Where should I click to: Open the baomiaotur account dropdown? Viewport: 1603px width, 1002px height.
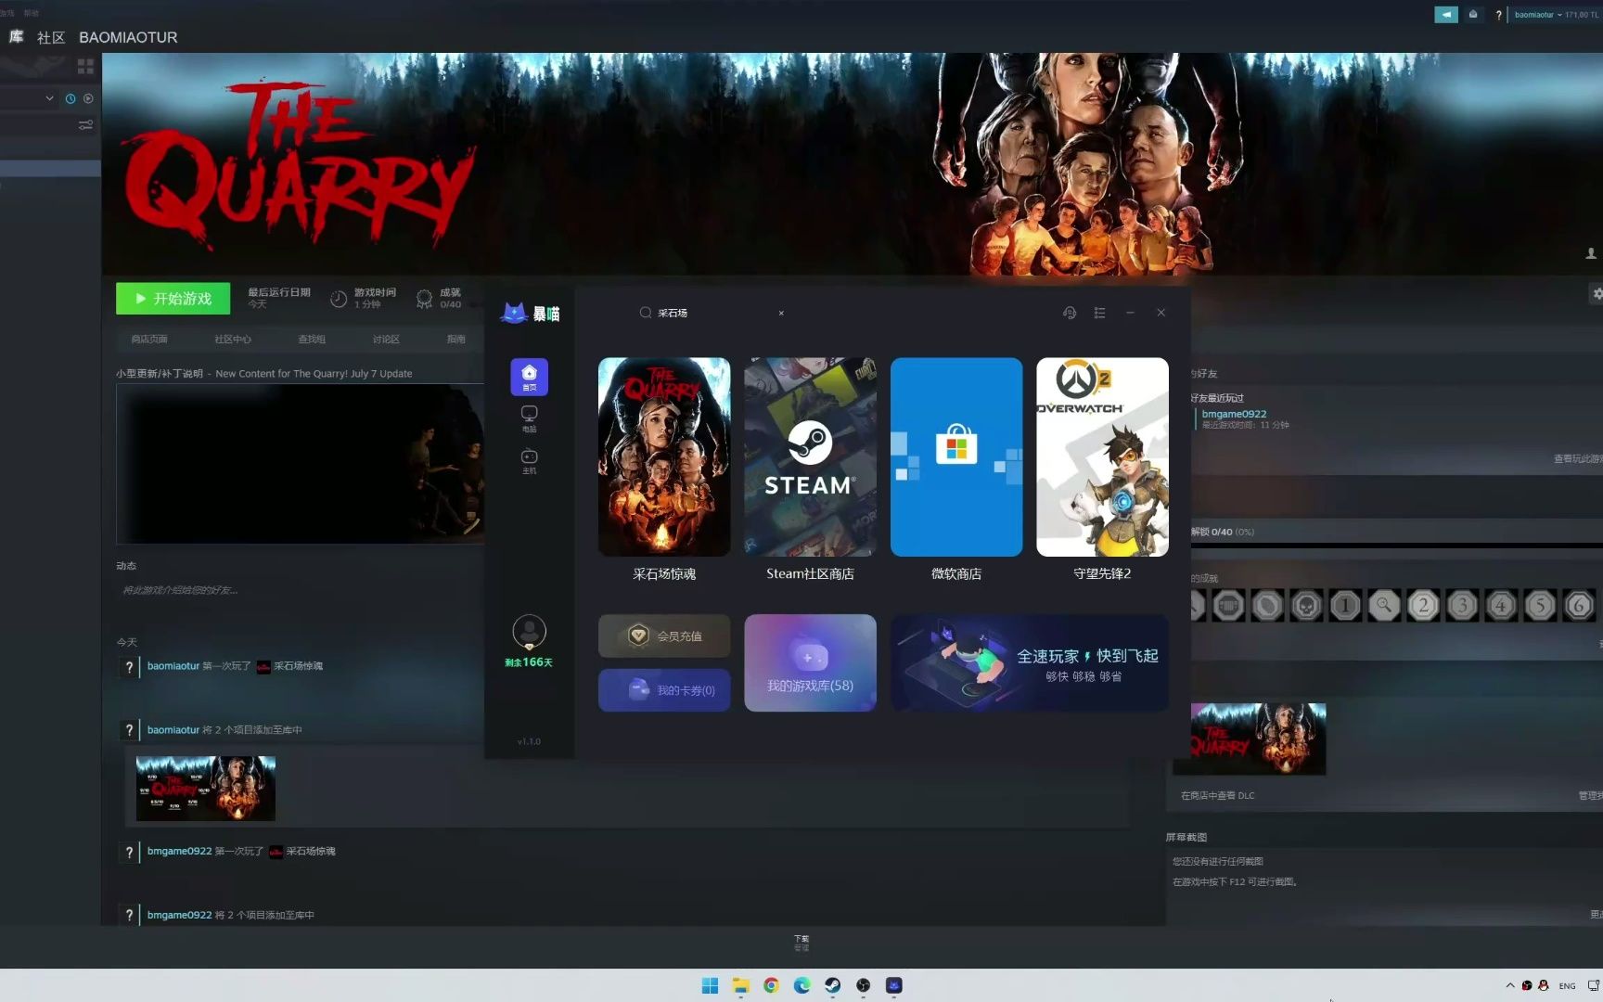pyautogui.click(x=1538, y=15)
